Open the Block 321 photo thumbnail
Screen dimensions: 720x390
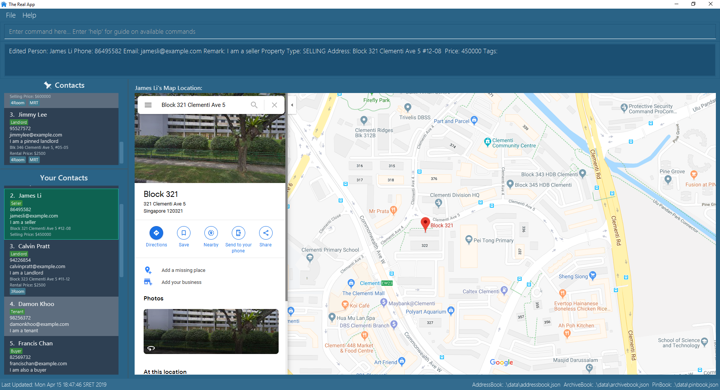(211, 331)
